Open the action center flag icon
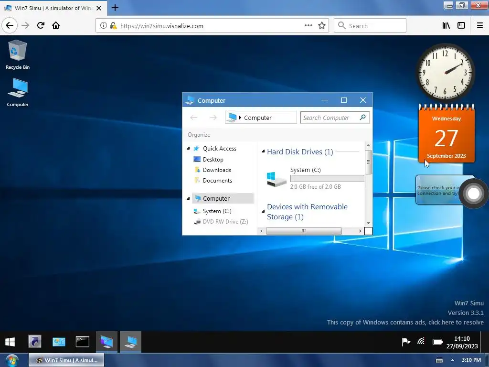Viewport: 489px width, 367px height. coord(406,342)
